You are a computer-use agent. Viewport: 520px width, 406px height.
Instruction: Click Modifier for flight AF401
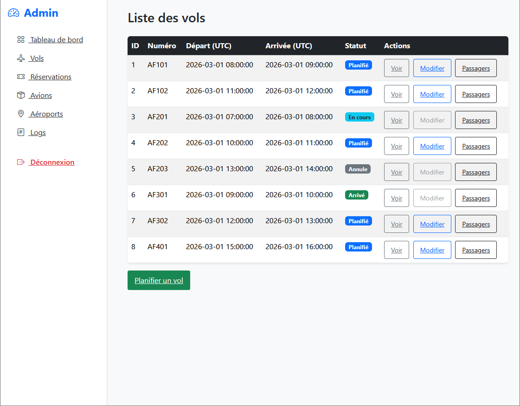click(x=432, y=250)
